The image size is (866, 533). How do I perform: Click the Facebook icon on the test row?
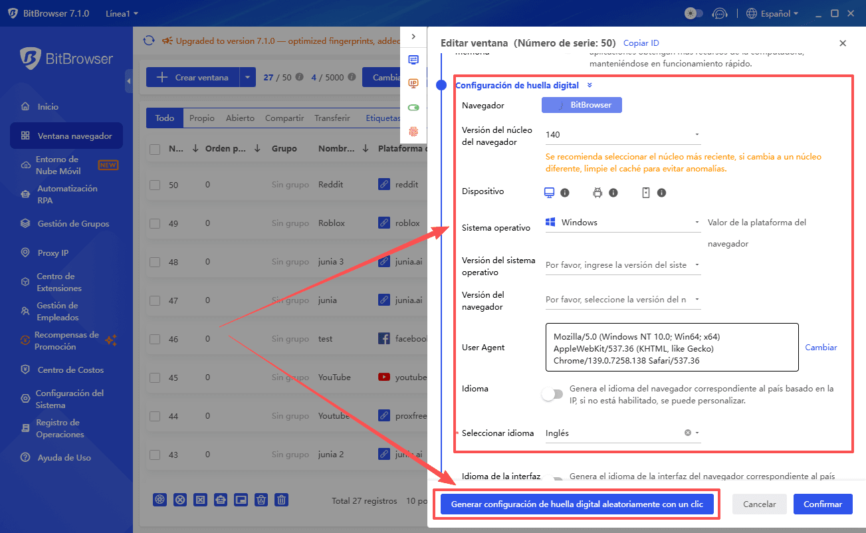[x=384, y=338]
